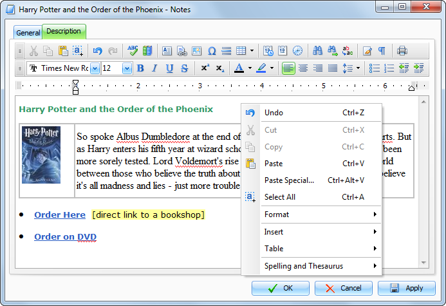Click the Apply button

point(407,289)
